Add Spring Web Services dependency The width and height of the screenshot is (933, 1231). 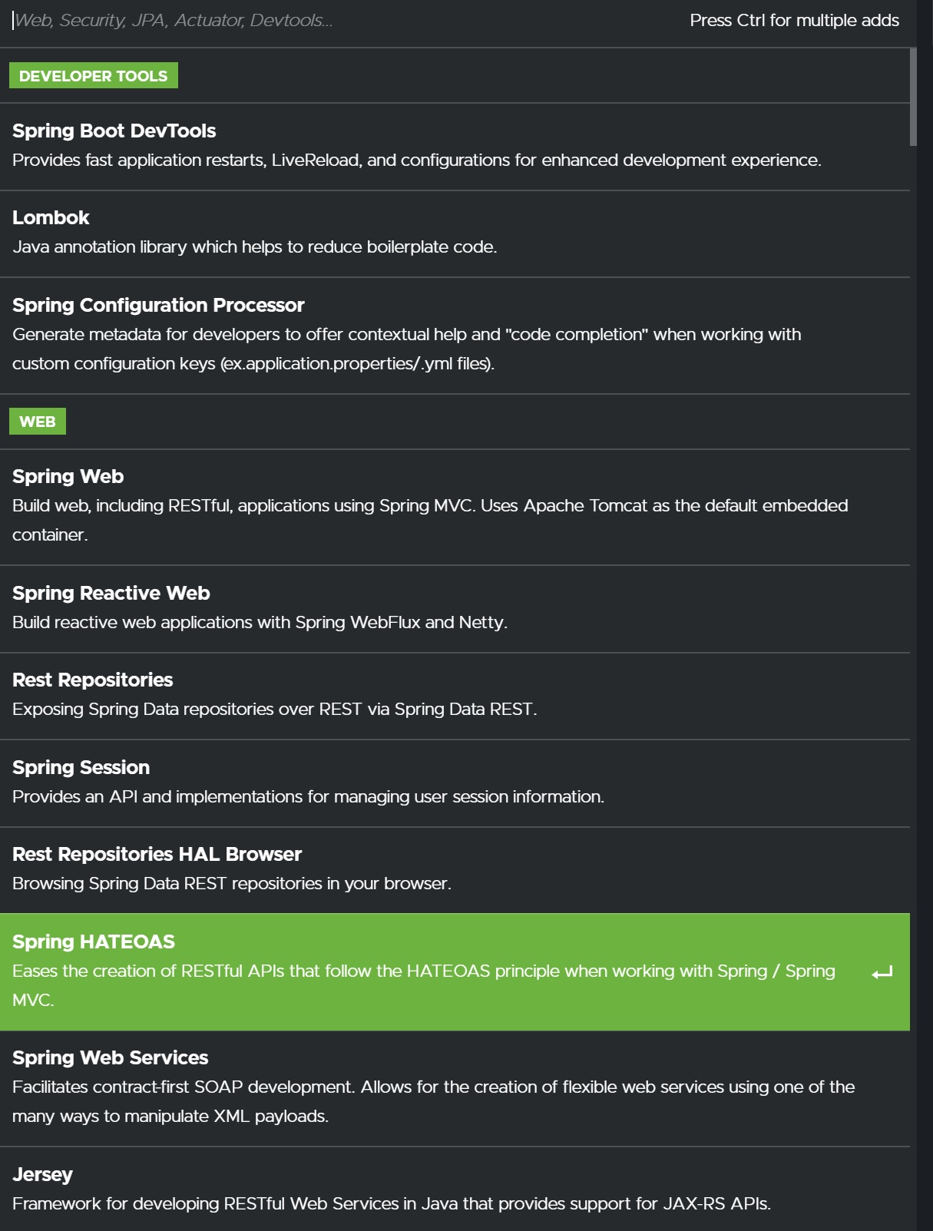click(x=110, y=1058)
